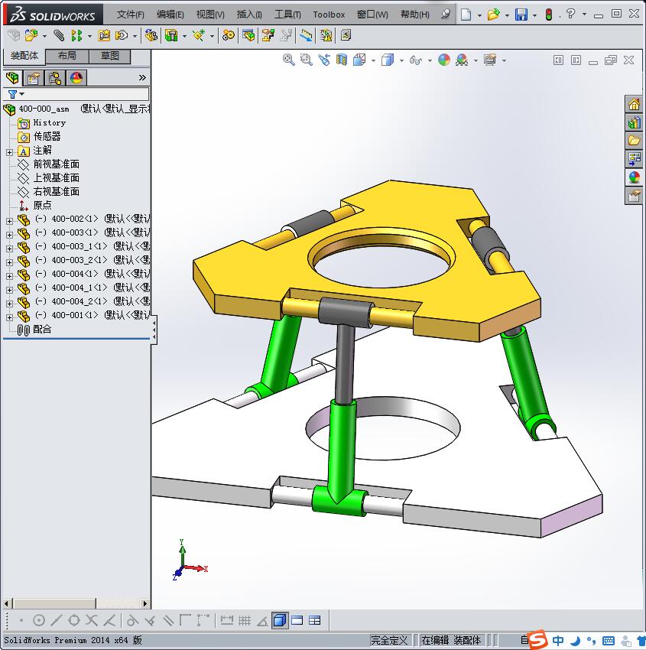The image size is (646, 650).
Task: Toggle the center point snap icon in bottom toolbar
Action: pos(38,621)
